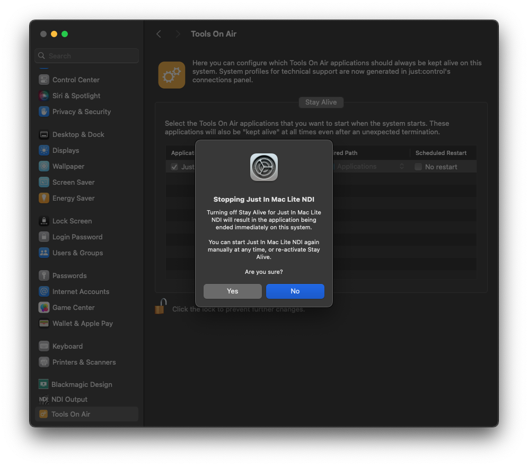The width and height of the screenshot is (528, 466).
Task: Click Wallpaper label in sidebar
Action: pos(68,166)
